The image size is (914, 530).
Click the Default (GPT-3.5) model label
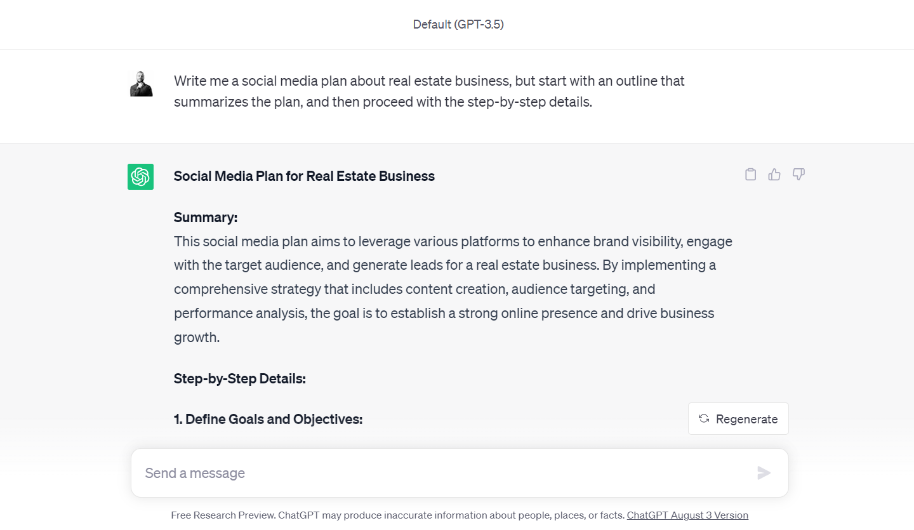coord(458,25)
